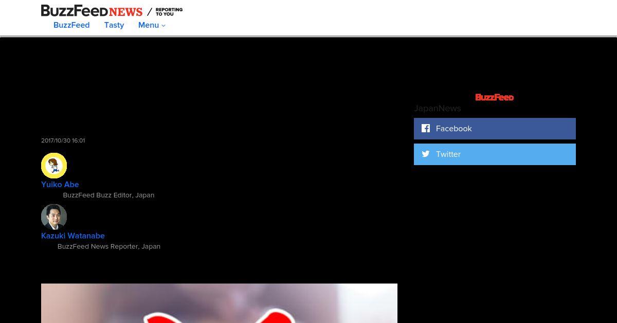
Task: Share the article via the Twitter button
Action: tap(495, 154)
